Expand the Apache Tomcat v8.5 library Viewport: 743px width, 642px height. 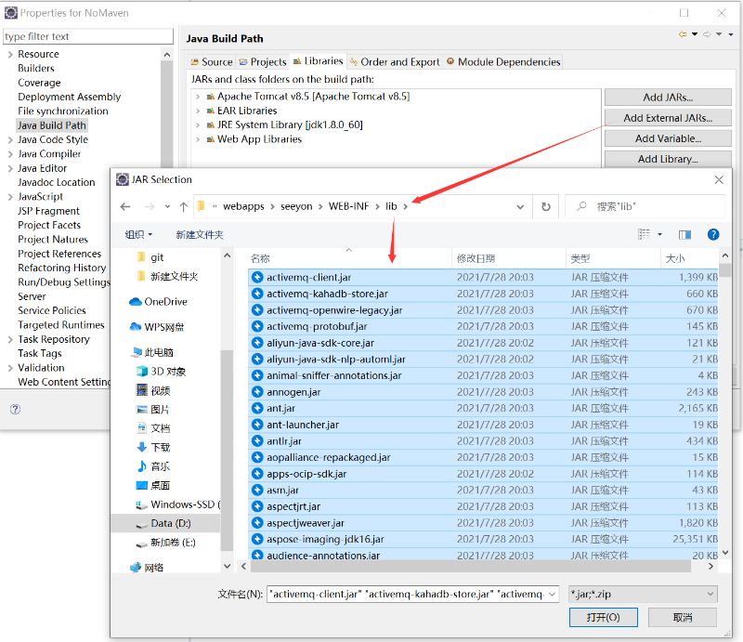pyautogui.click(x=198, y=97)
